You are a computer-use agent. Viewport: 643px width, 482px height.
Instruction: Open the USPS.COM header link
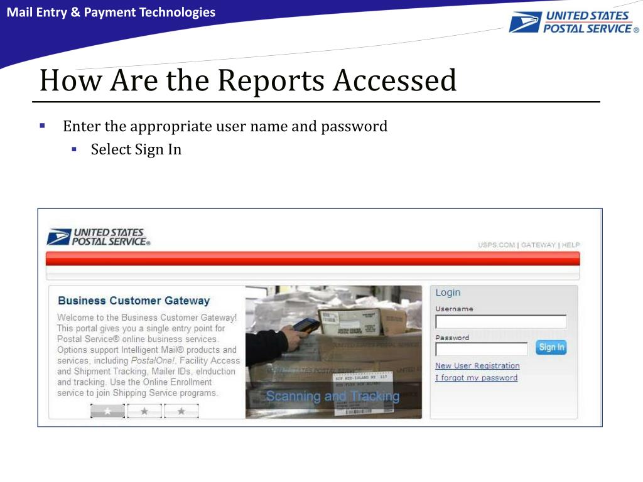[496, 245]
